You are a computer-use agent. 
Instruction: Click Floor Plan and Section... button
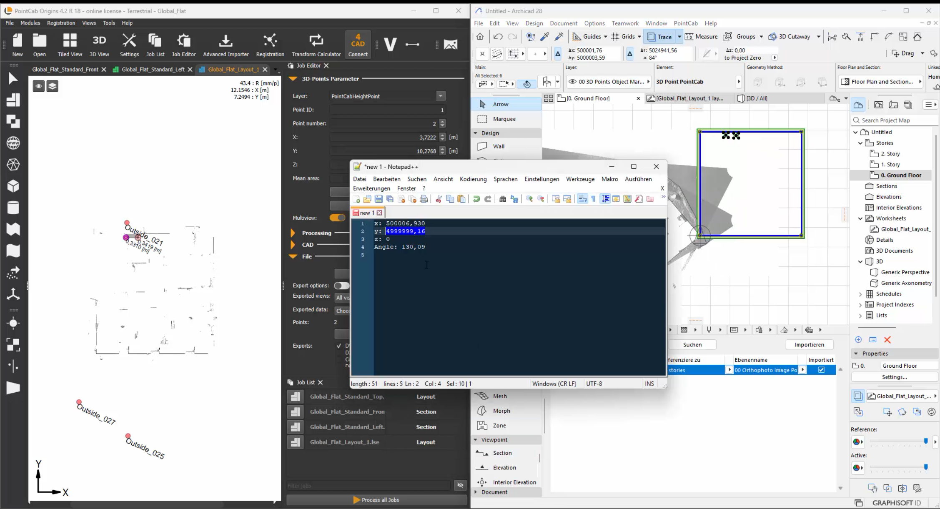point(881,82)
